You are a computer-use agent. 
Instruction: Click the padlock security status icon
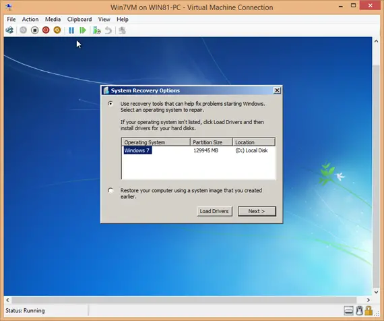click(x=369, y=310)
